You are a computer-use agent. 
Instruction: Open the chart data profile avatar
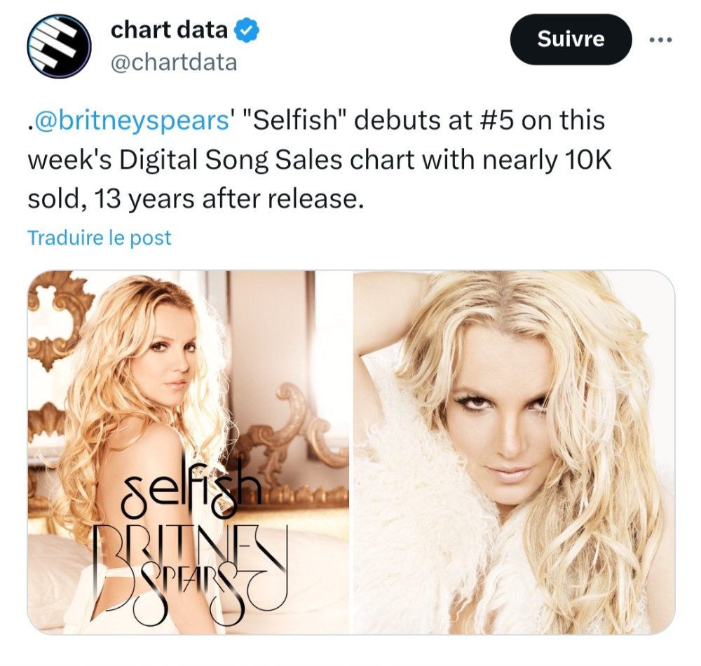(59, 46)
